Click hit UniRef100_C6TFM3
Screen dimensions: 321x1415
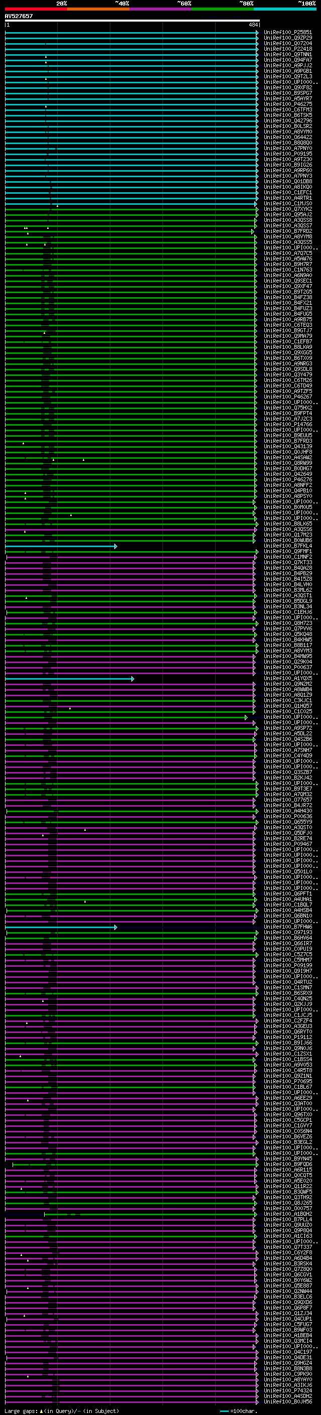(x=288, y=110)
